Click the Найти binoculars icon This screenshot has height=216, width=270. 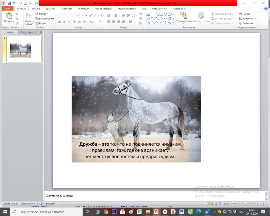click(x=240, y=14)
